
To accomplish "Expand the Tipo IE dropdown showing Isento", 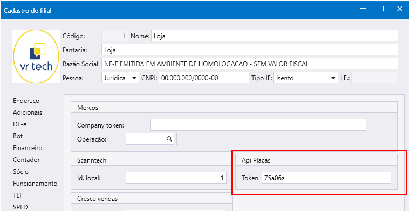I will (x=306, y=78).
